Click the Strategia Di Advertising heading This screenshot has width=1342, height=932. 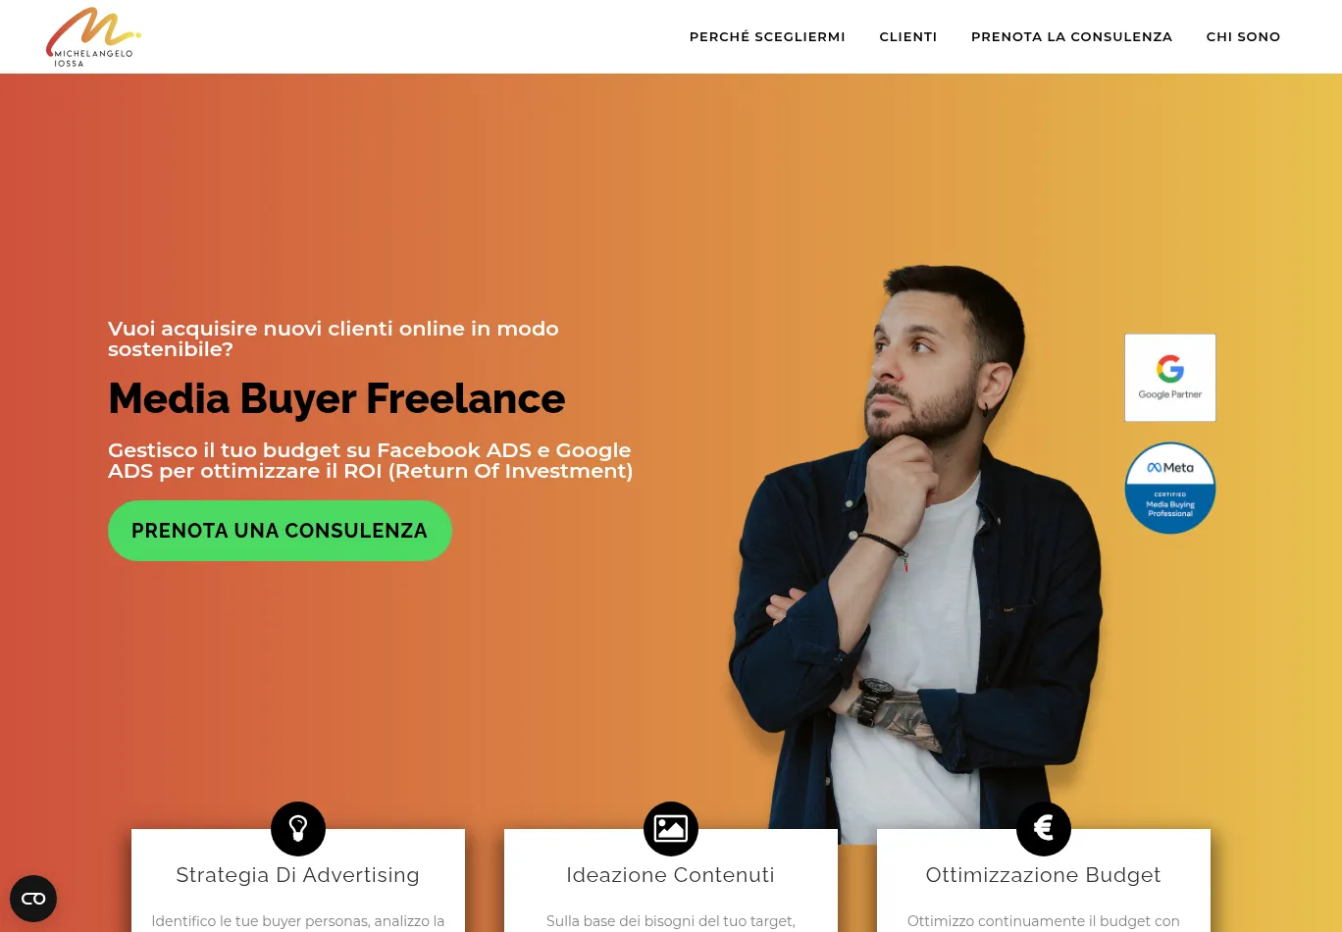pyautogui.click(x=297, y=875)
